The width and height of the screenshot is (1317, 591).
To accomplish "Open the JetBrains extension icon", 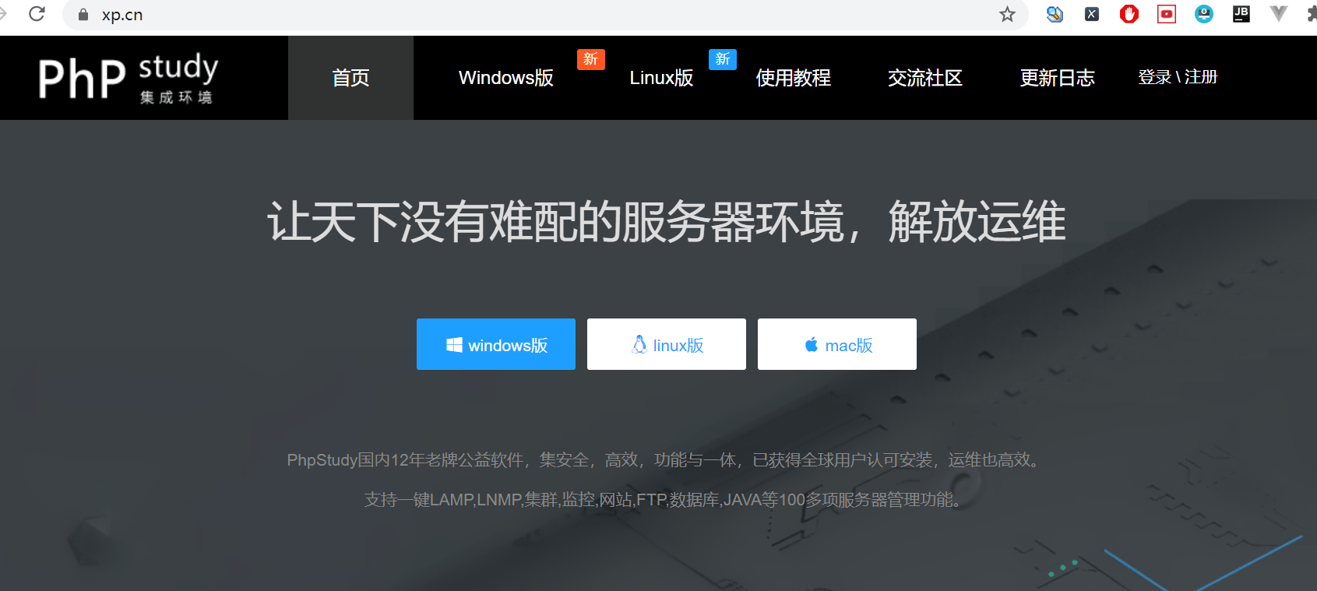I will click(1241, 14).
